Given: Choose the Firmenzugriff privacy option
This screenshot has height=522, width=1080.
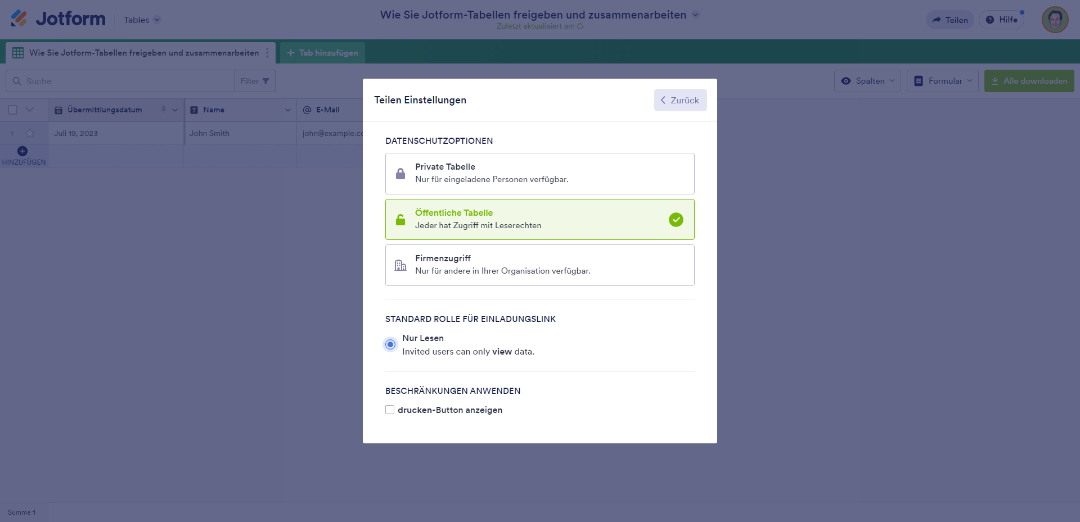Looking at the screenshot, I should [x=539, y=265].
